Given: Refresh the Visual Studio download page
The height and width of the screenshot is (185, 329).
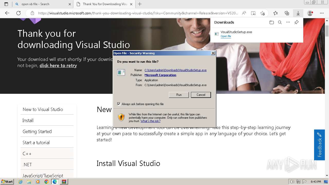Looking at the screenshot, I should (x=19, y=13).
